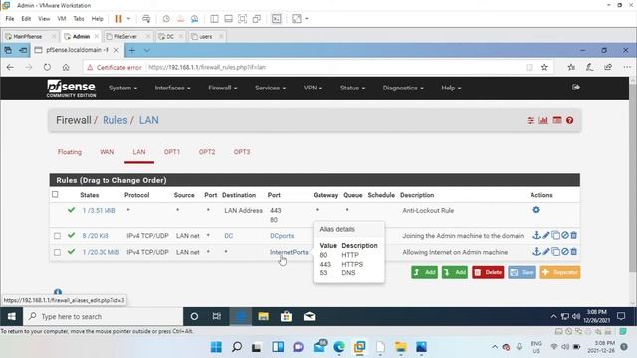The width and height of the screenshot is (637, 358).
Task: Click the Rules breadcrumb link
Action: coord(115,120)
